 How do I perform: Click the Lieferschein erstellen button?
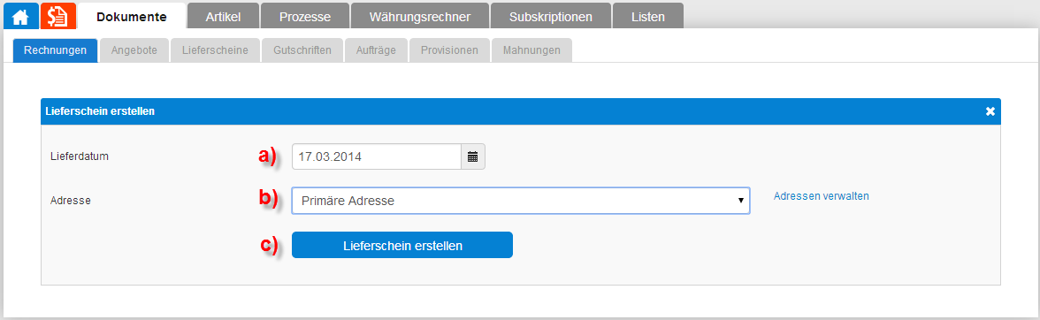[x=401, y=245]
